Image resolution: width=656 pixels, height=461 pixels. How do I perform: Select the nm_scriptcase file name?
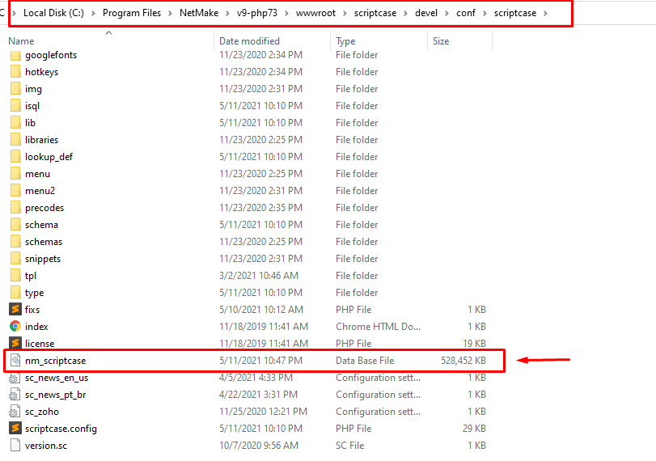click(x=55, y=361)
